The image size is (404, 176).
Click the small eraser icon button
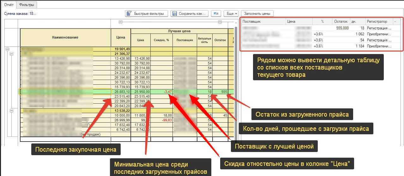click(216, 14)
